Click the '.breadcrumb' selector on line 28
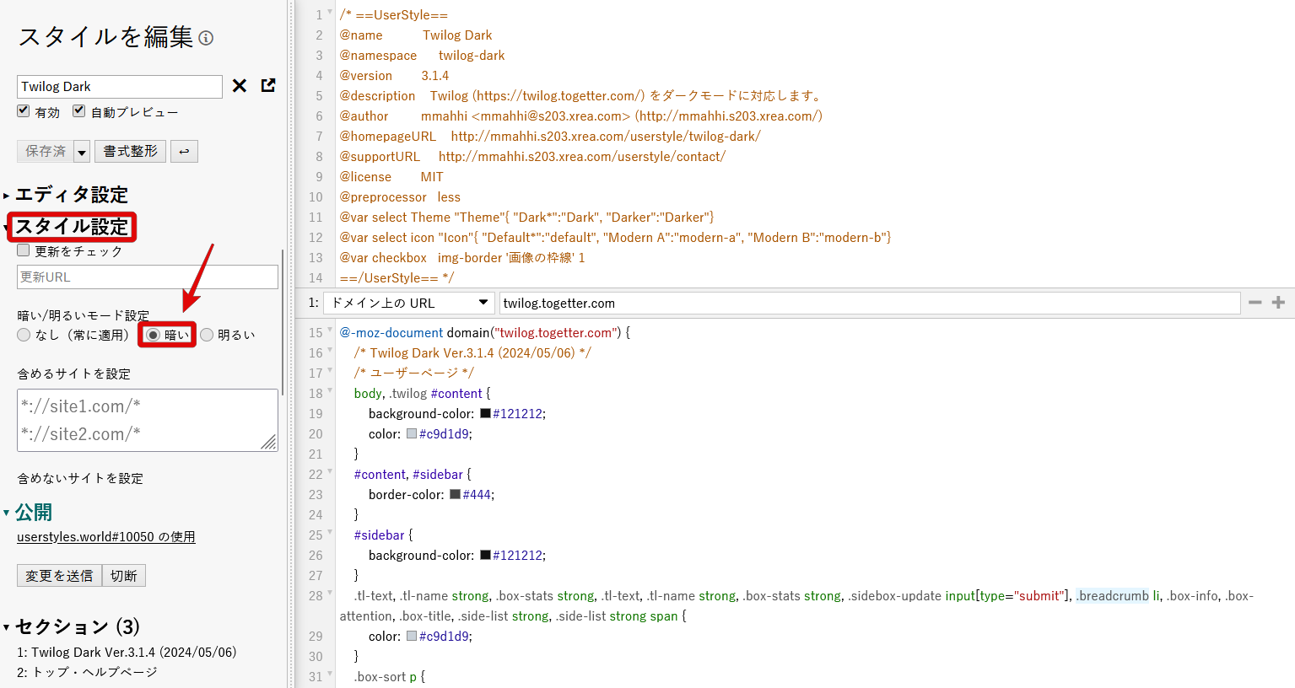1295x688 pixels. tap(1112, 596)
